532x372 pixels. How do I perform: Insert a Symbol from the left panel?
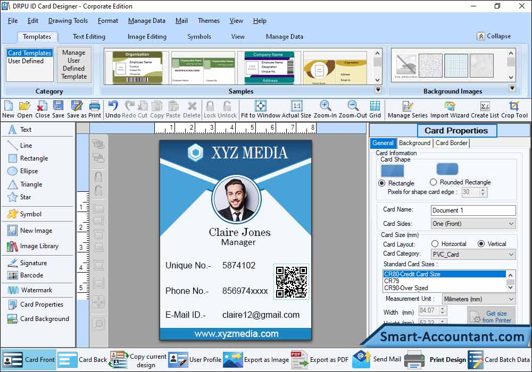click(x=24, y=214)
